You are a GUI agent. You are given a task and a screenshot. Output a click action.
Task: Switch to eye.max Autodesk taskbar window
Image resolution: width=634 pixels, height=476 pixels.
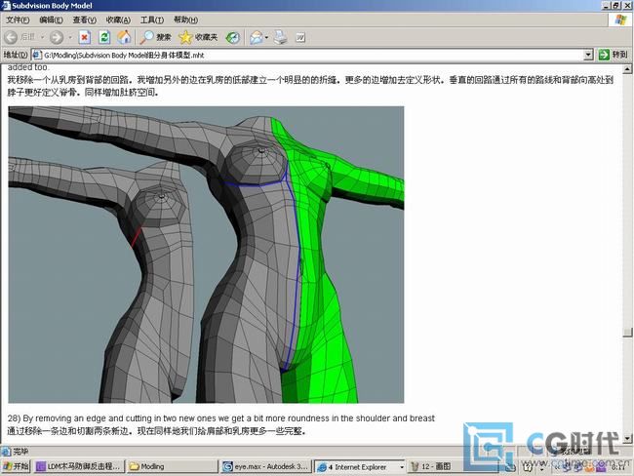coord(266,466)
